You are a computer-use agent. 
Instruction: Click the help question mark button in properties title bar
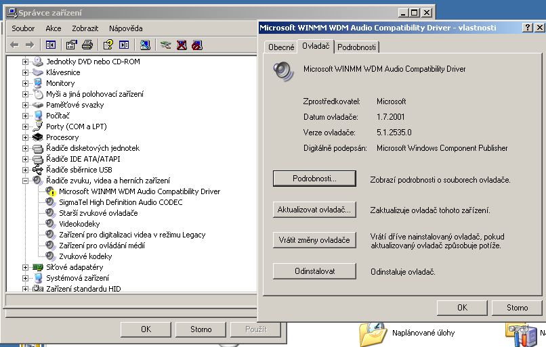pos(528,28)
